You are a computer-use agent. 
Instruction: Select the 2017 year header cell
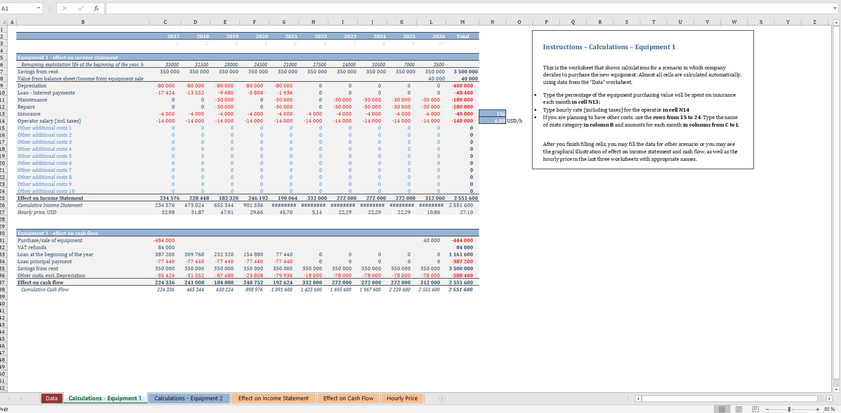pos(165,36)
